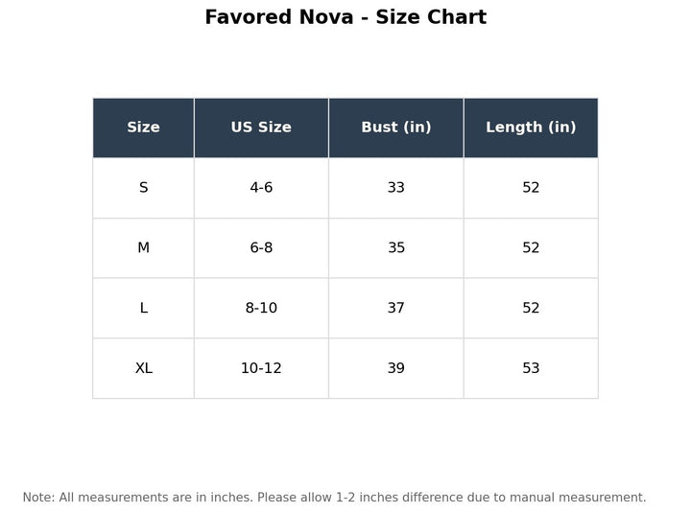Select the 10-12 US size cell
This screenshot has height=512, width=691.
(261, 368)
